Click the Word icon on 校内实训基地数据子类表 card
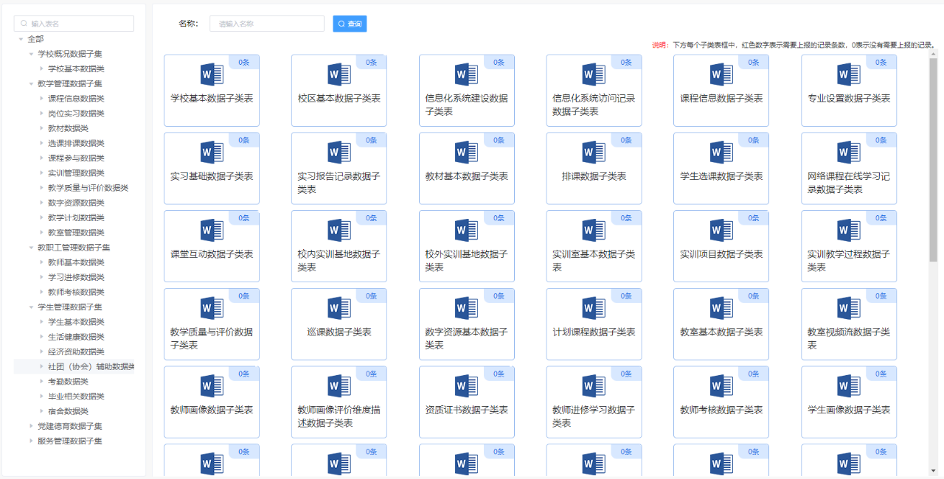 coord(339,231)
